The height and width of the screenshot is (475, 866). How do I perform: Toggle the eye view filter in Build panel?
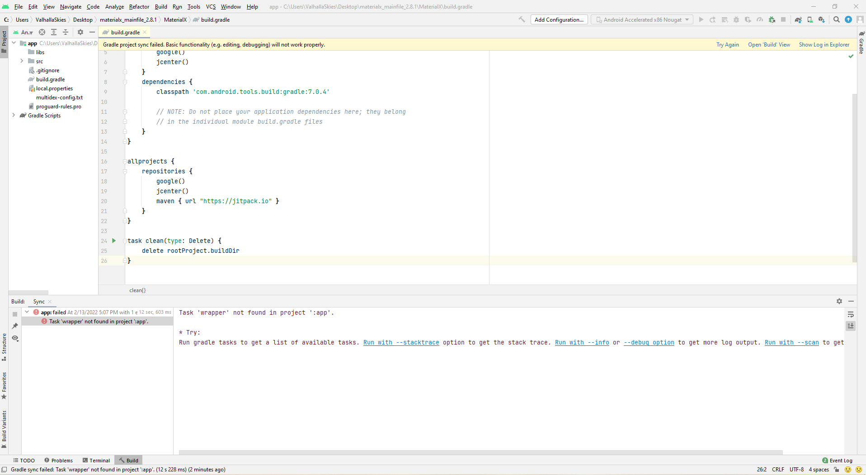[x=15, y=338]
